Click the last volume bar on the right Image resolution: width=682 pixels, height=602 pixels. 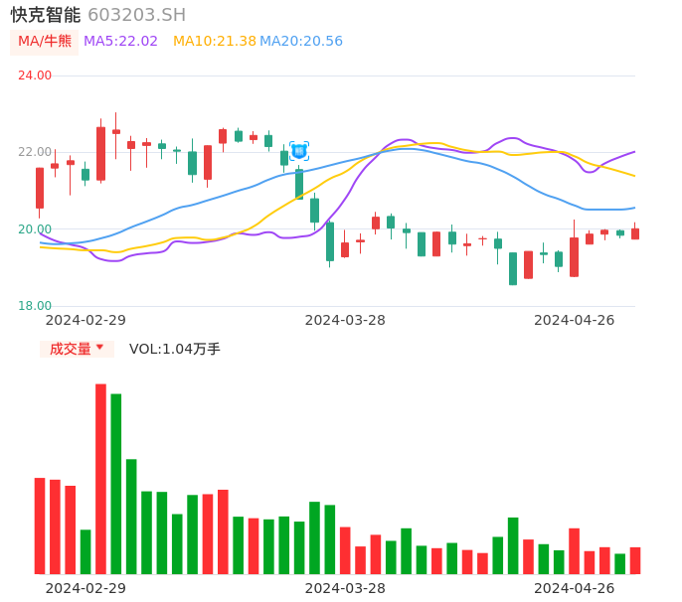(635, 560)
